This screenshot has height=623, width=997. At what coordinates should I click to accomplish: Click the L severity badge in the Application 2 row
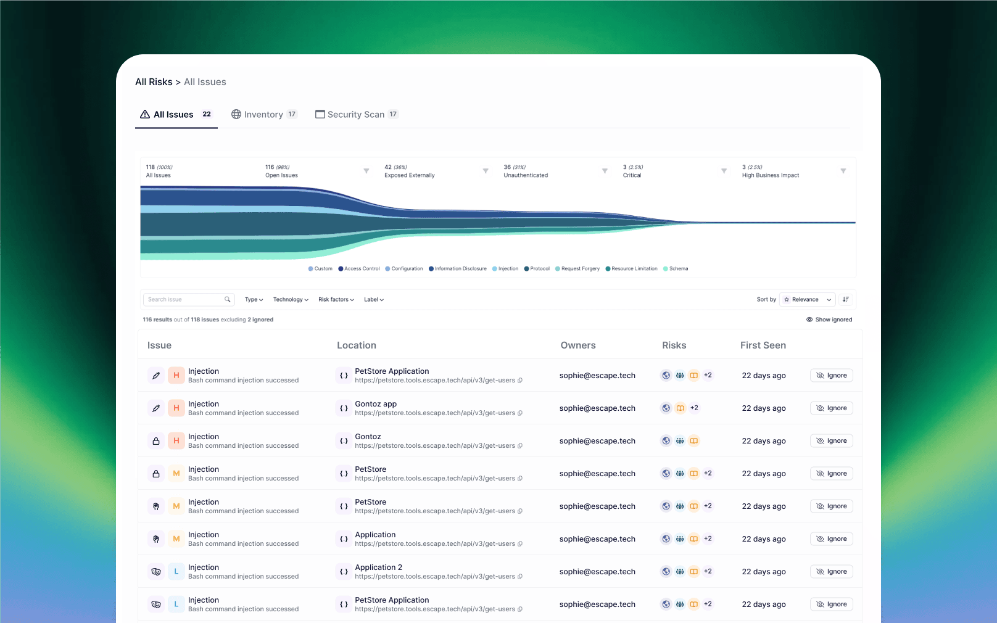(176, 572)
